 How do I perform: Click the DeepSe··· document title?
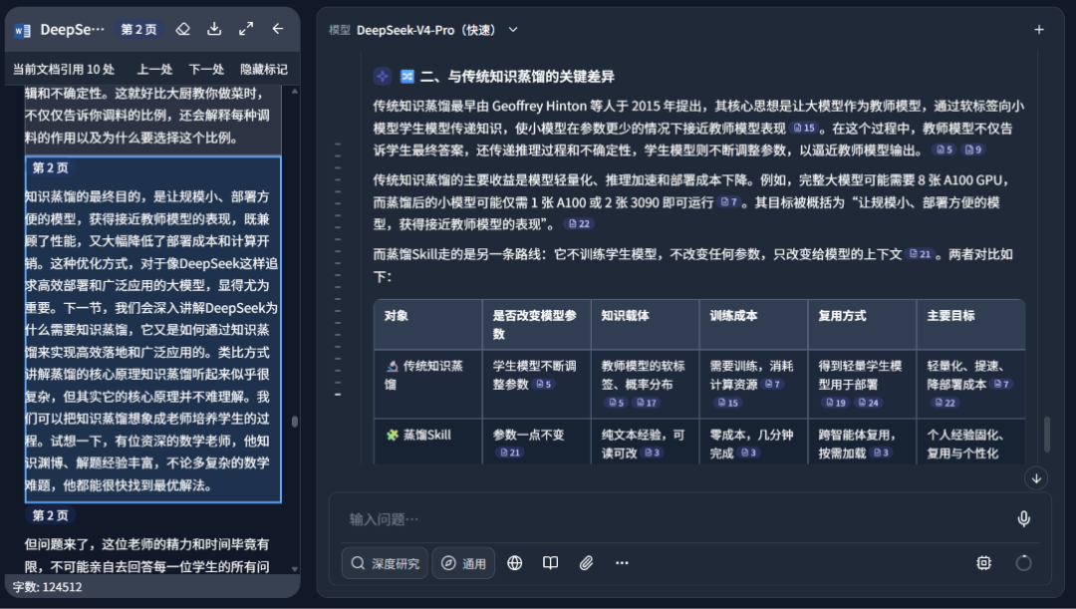tap(72, 30)
